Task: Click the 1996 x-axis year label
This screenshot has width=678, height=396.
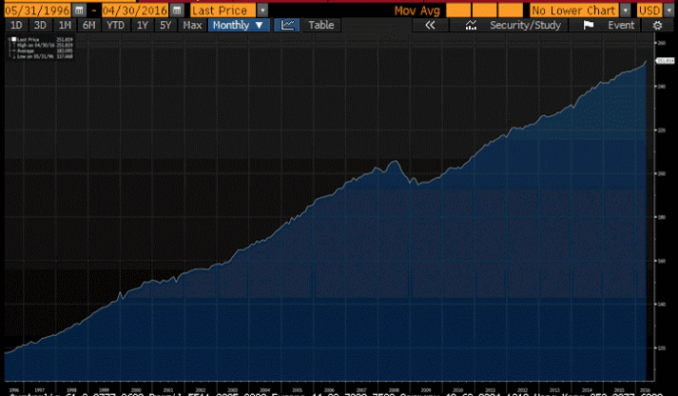Action: (x=14, y=390)
